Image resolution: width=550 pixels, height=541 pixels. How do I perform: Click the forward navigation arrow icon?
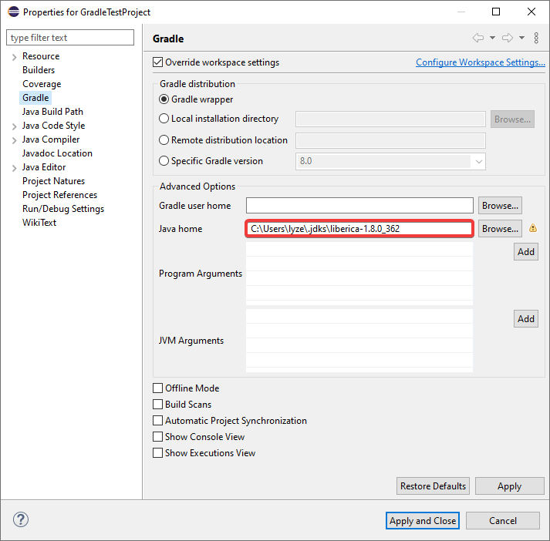click(x=508, y=38)
